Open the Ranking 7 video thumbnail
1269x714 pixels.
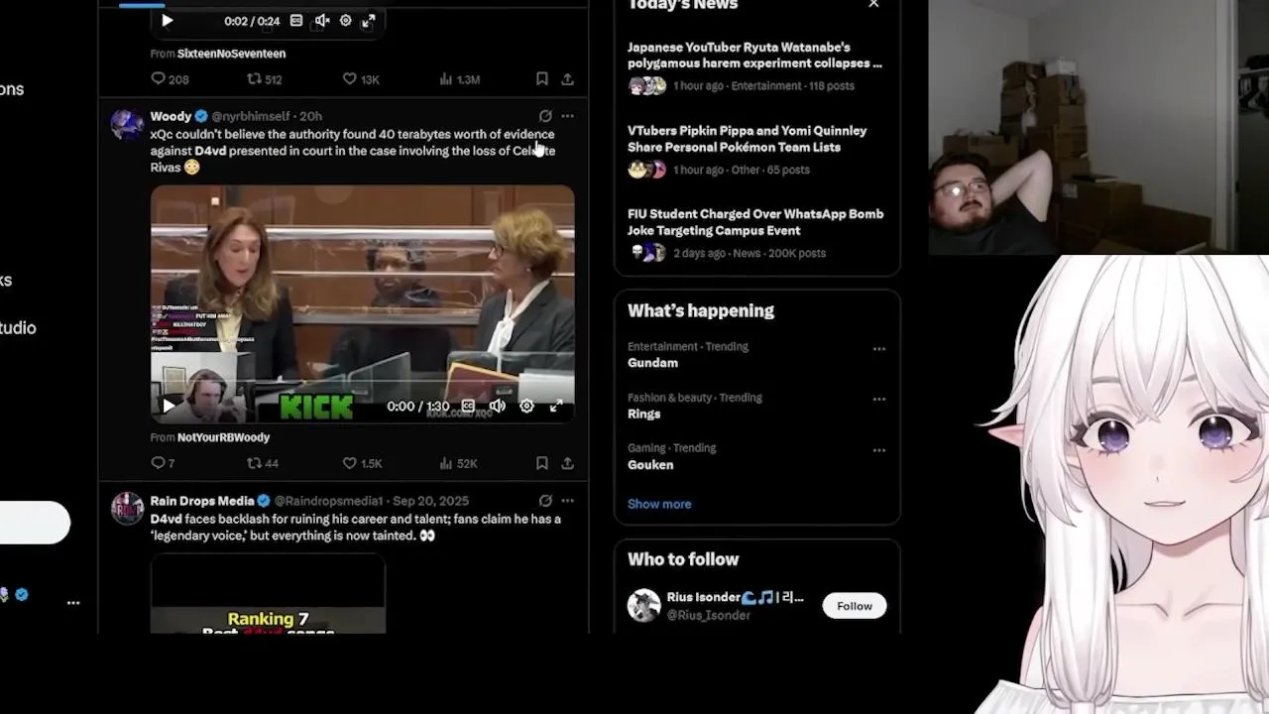[x=268, y=595]
